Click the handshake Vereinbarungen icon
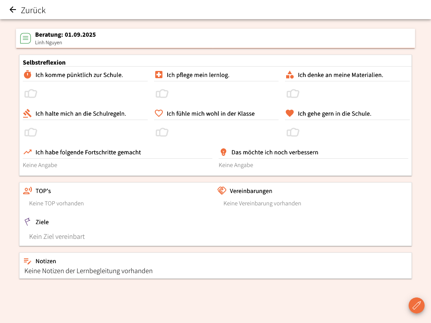This screenshot has width=431, height=323. tap(222, 191)
